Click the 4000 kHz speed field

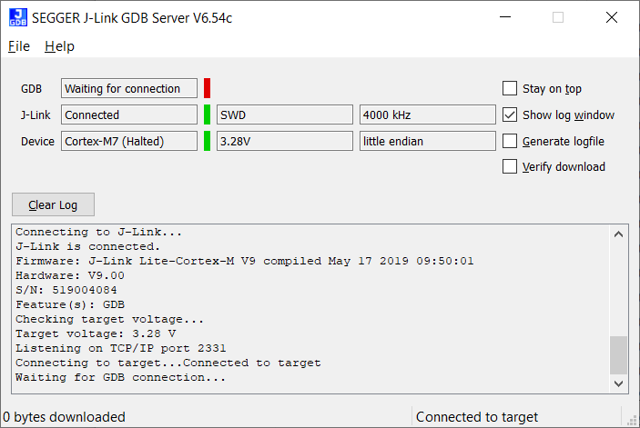(427, 115)
